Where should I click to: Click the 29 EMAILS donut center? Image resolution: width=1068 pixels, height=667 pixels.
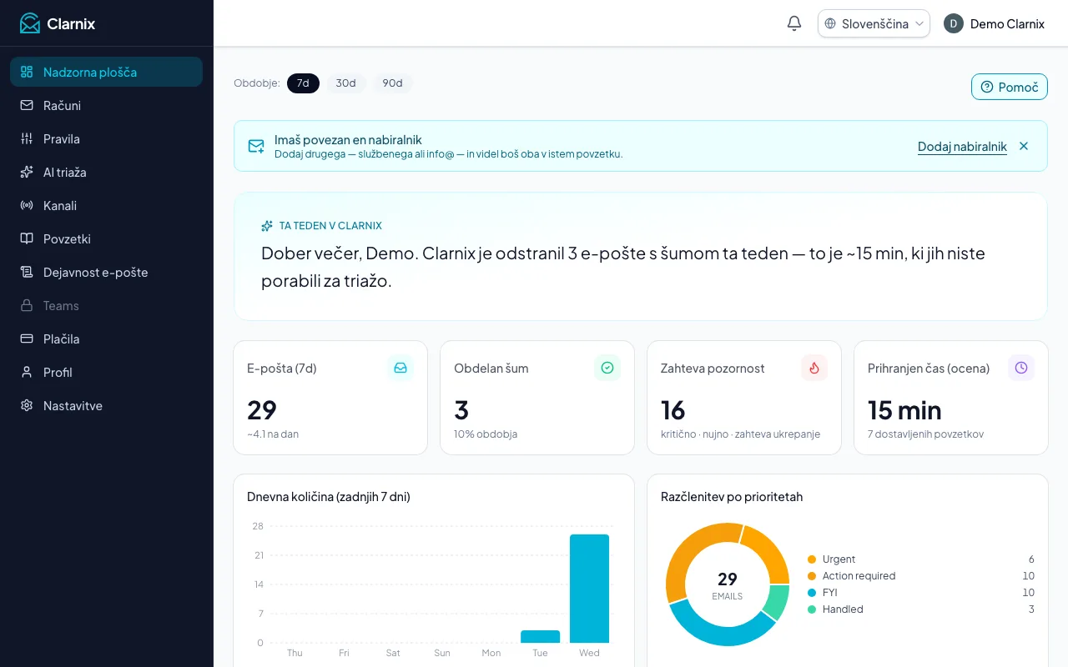728,584
